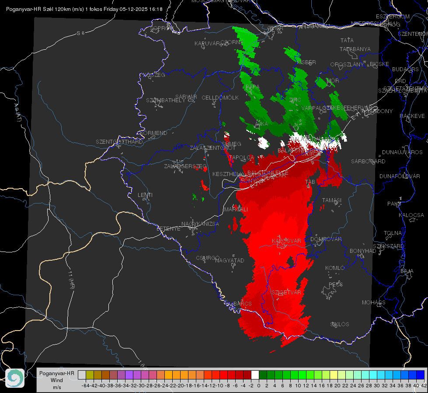
Task: Click the SÁRVÁR label
Action: (x=186, y=97)
